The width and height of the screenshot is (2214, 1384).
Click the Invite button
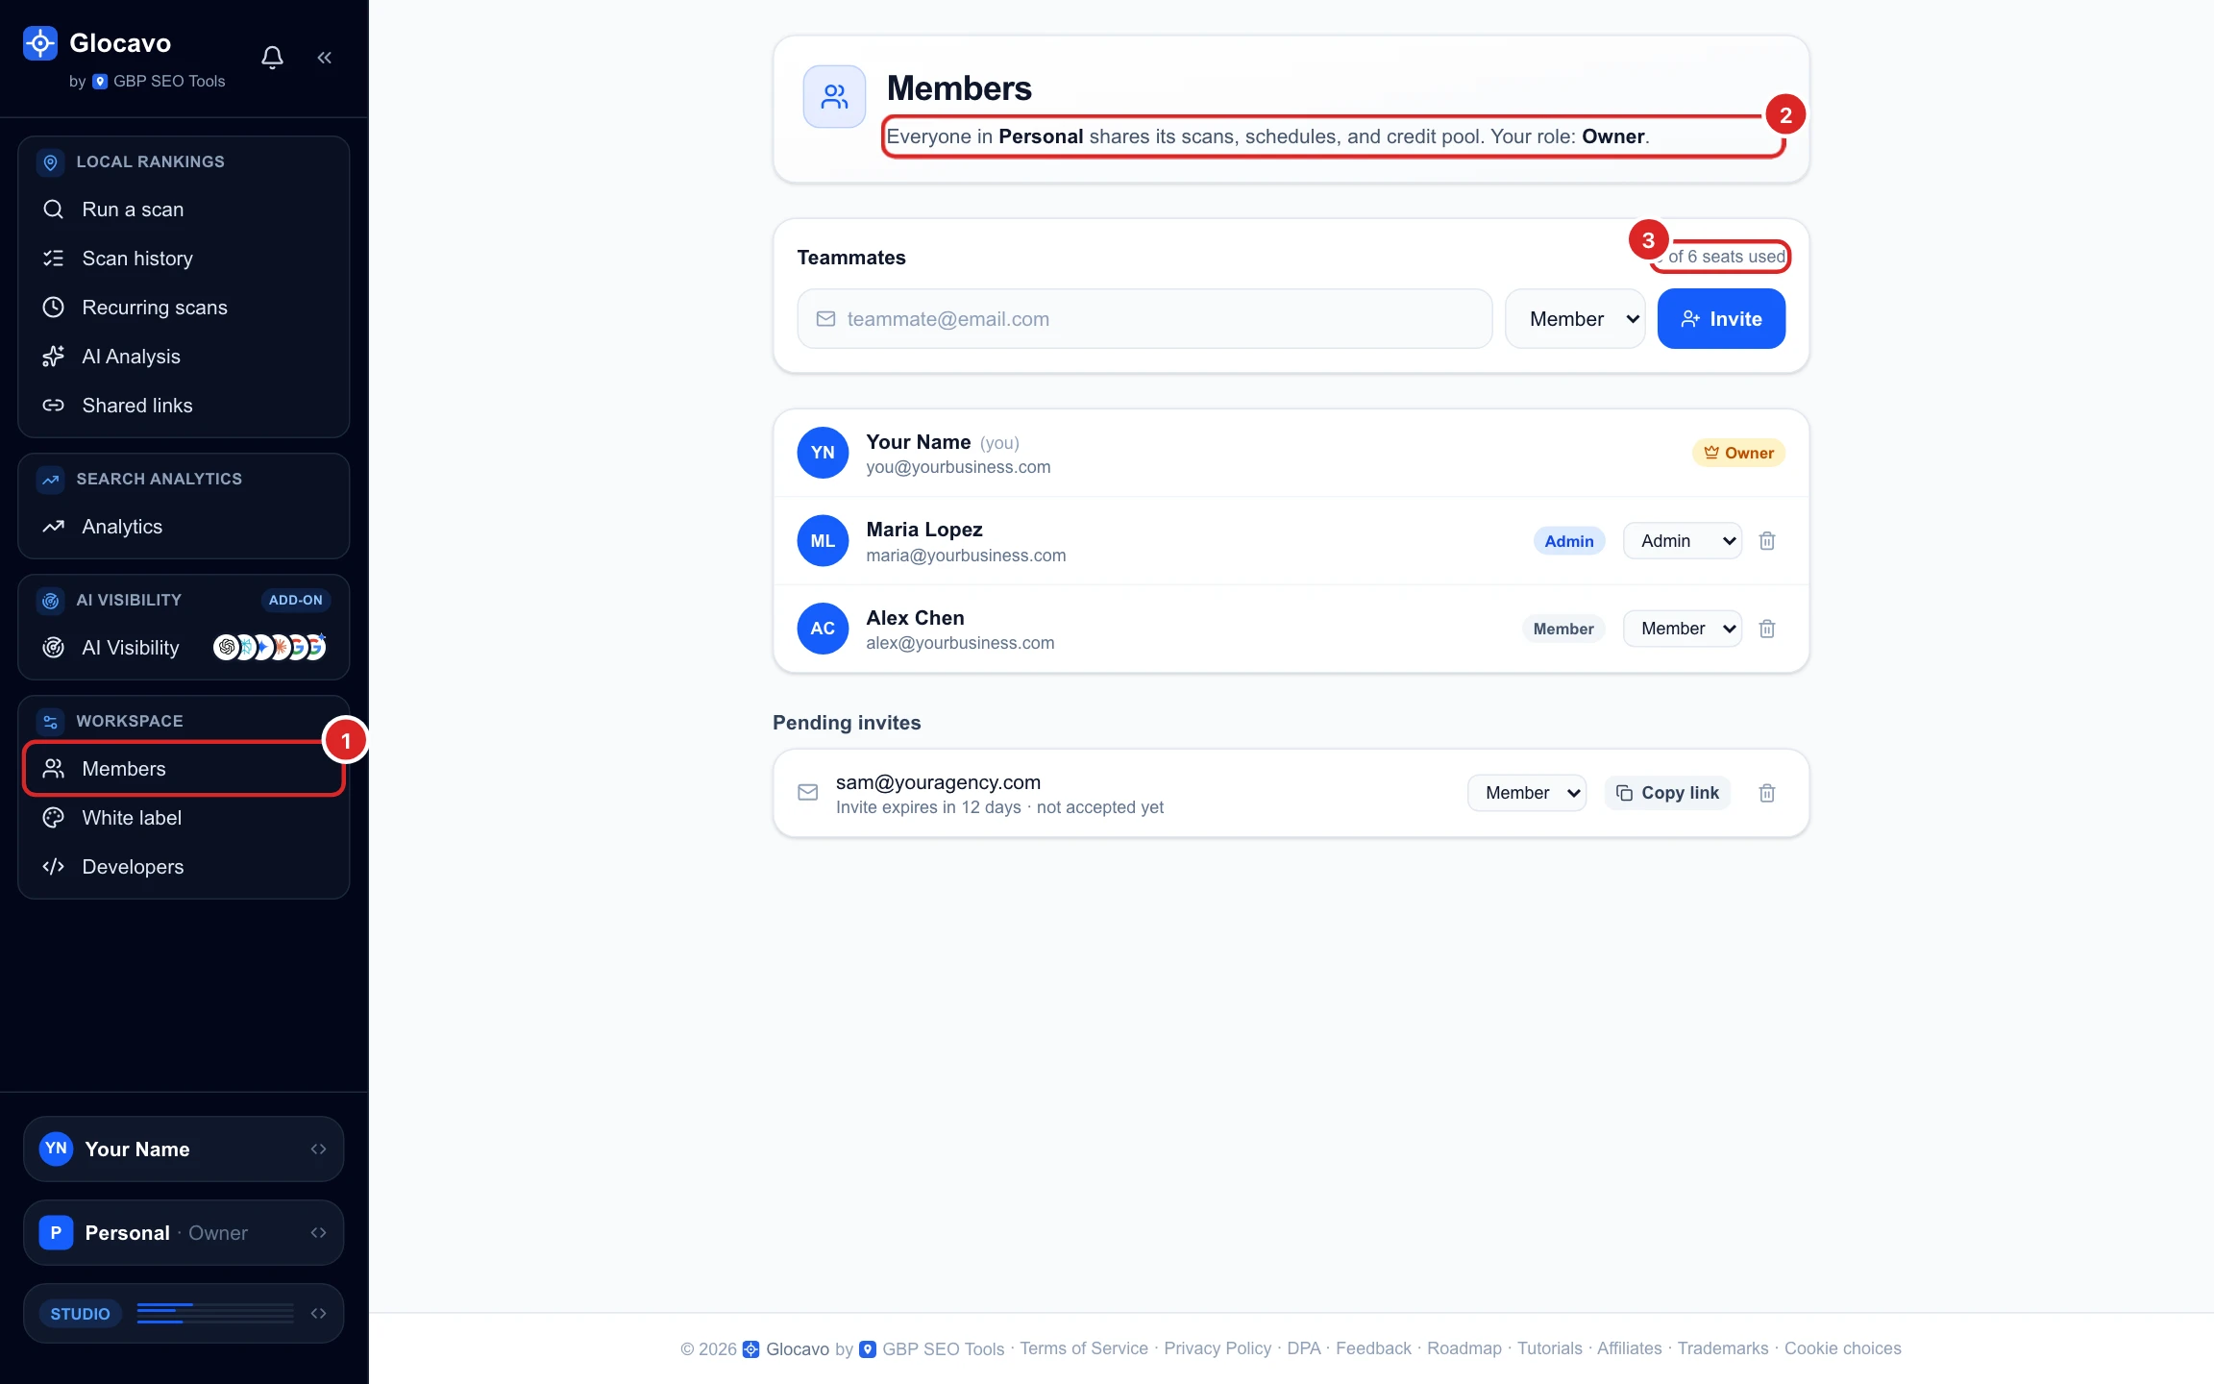1721,319
